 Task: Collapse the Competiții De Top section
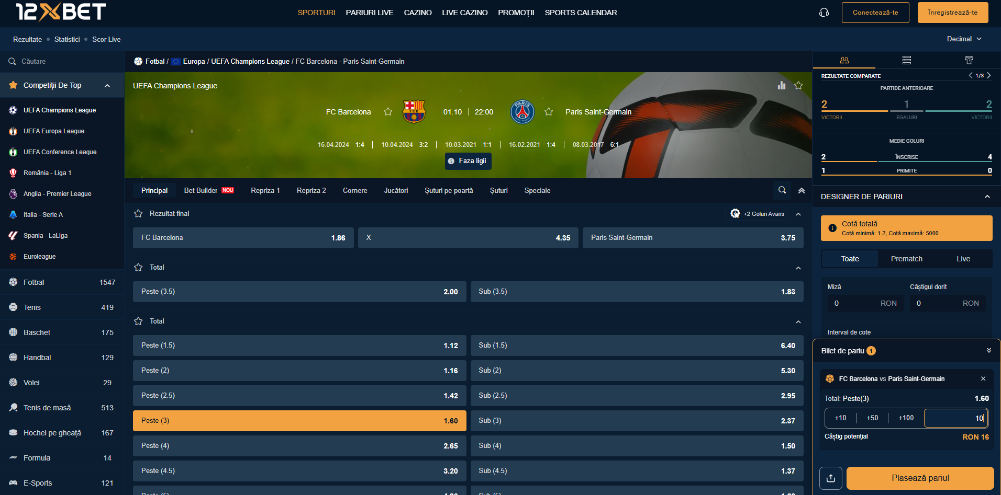pyautogui.click(x=107, y=86)
